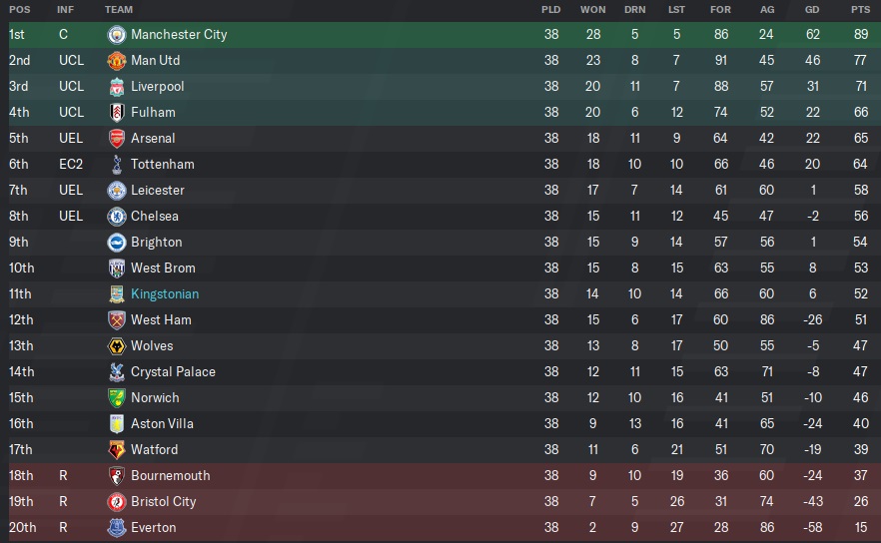Click the Tottenham club badge
The width and height of the screenshot is (881, 543).
coord(117,164)
